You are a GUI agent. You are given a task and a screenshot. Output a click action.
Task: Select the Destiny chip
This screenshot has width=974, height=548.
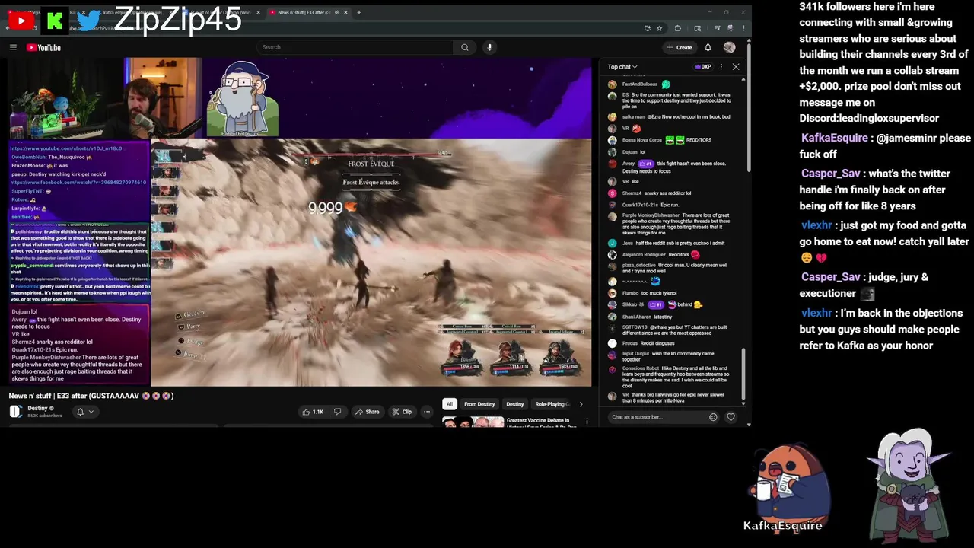[x=515, y=404]
